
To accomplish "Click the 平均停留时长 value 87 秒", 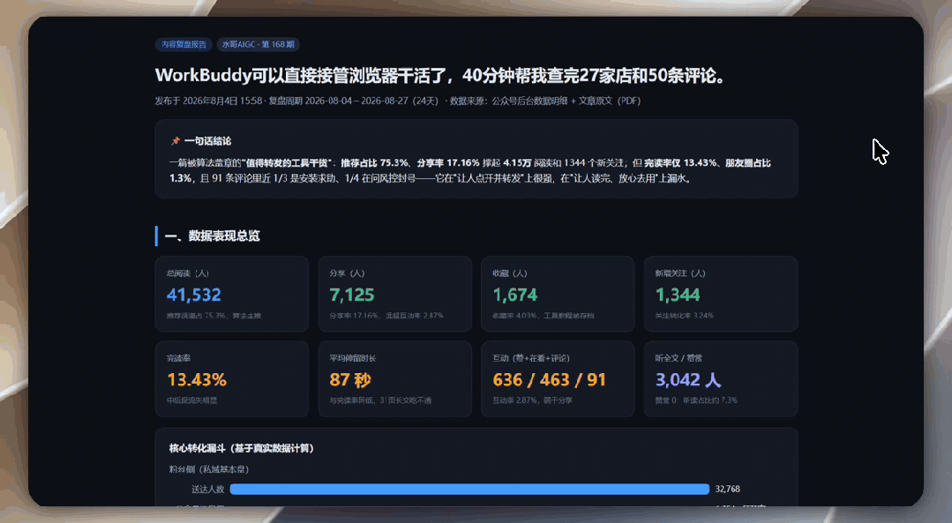I will 350,380.
